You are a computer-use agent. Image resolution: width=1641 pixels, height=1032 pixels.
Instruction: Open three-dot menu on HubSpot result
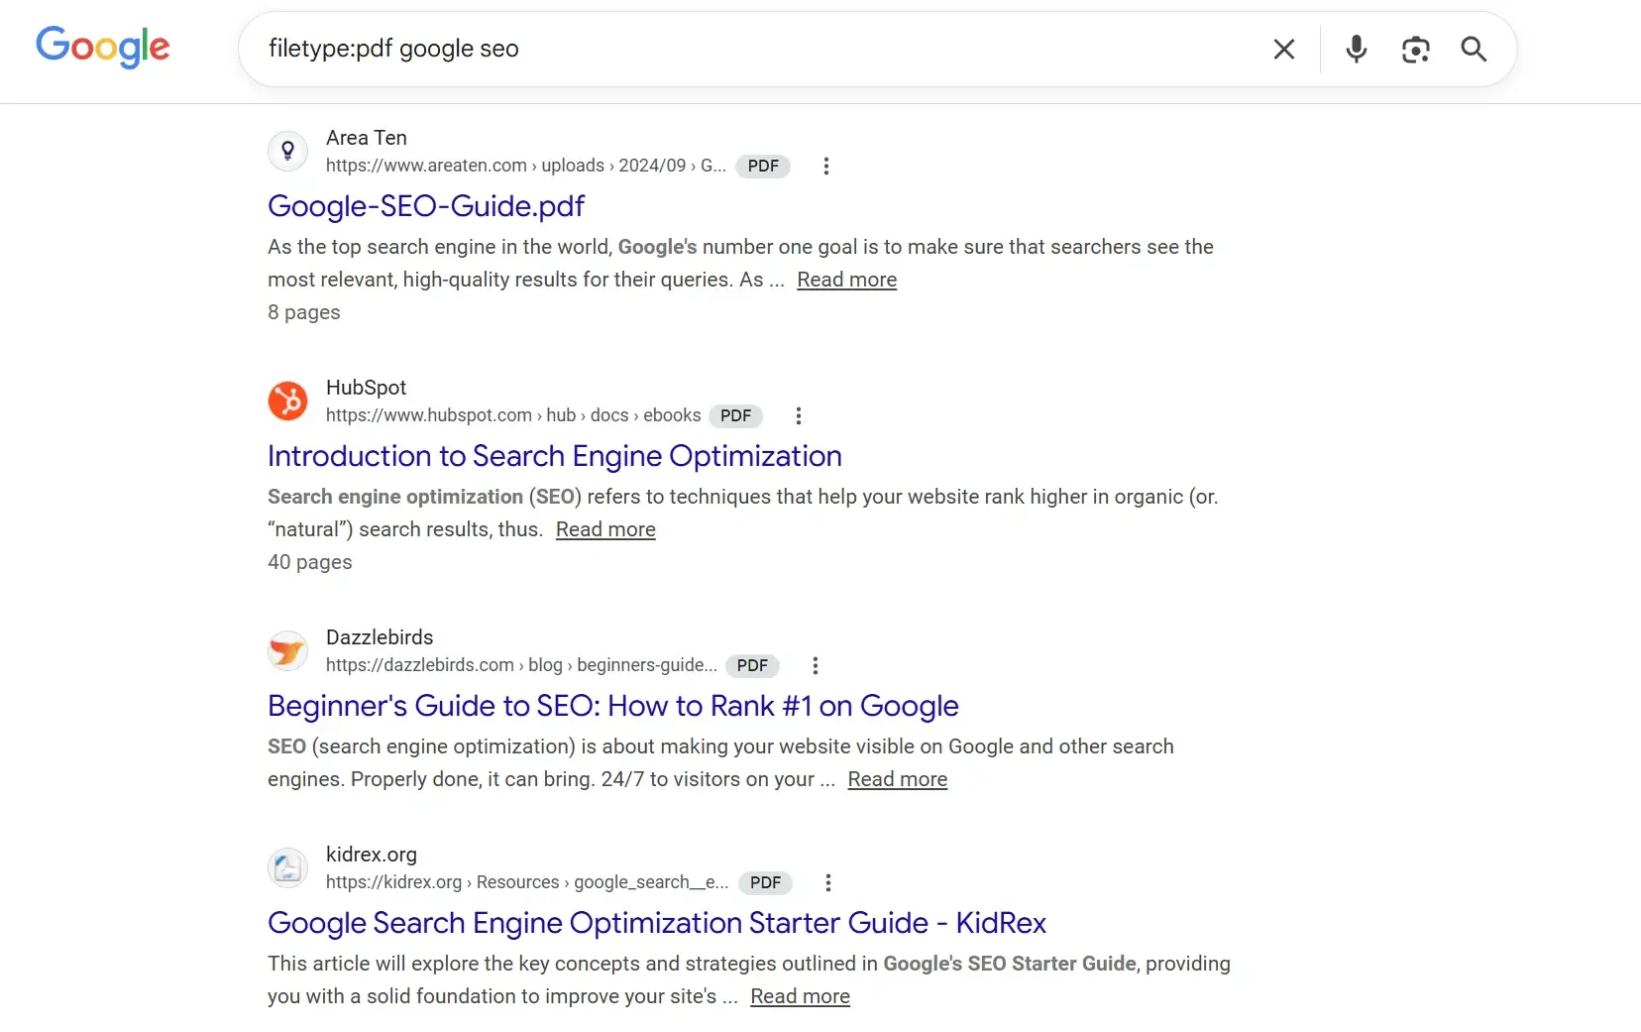[x=799, y=415]
